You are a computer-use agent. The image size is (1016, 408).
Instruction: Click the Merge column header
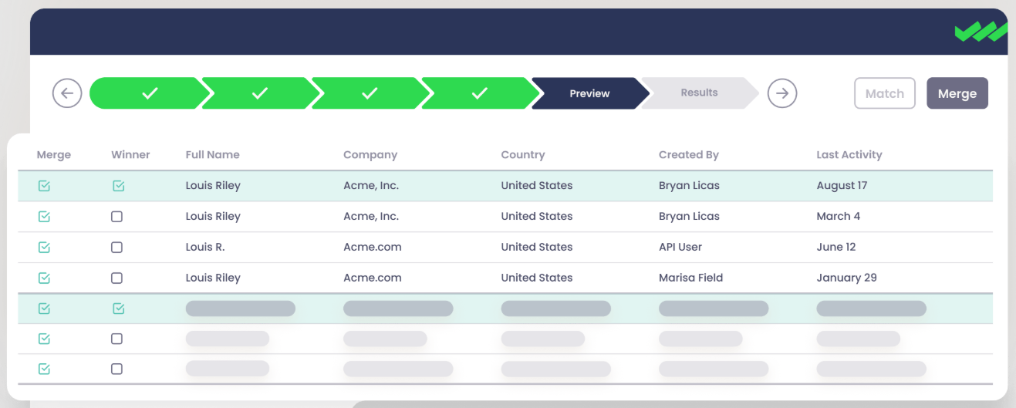[54, 154]
